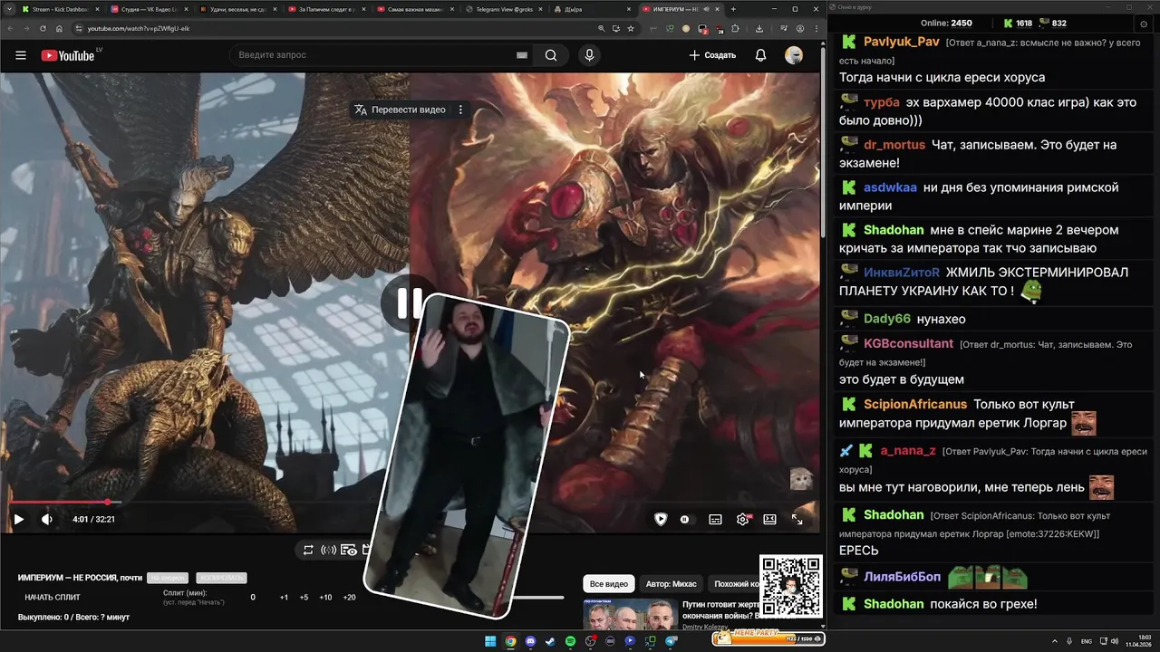This screenshot has height=652, width=1160.
Task: Open the player settings gear
Action: pyautogui.click(x=743, y=519)
